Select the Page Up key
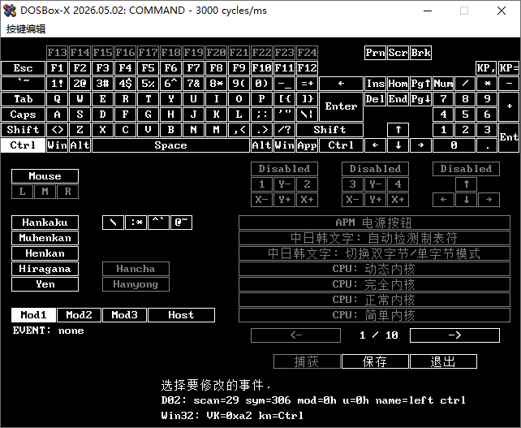521x428 pixels. point(420,84)
